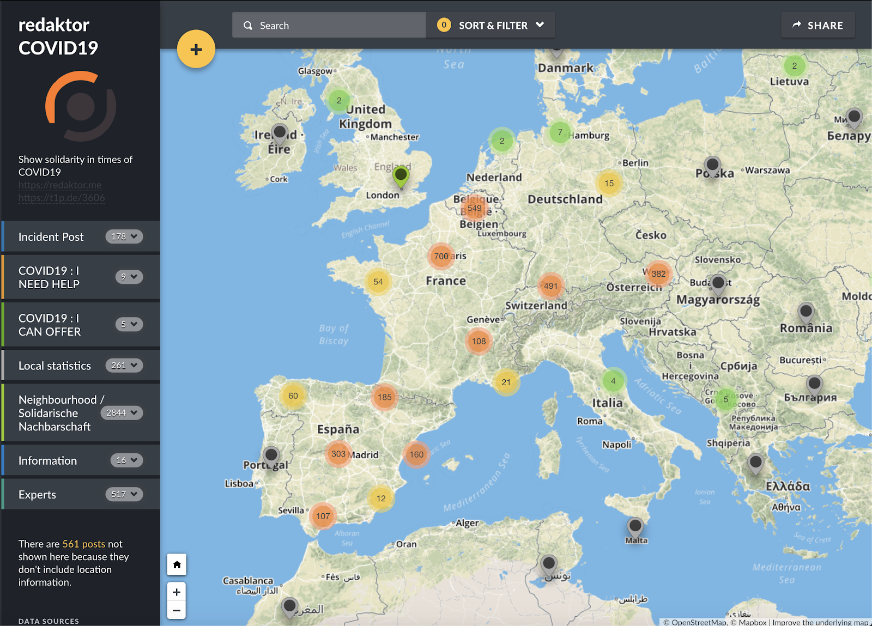
Task: Click the yellow add post plus button
Action: pos(196,49)
